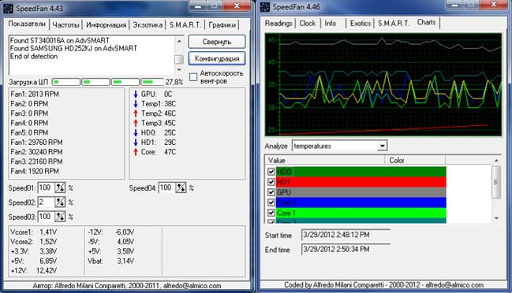The height and width of the screenshot is (293, 512).
Task: Click the Загрузка ЦП usage bars
Action: tap(108, 82)
